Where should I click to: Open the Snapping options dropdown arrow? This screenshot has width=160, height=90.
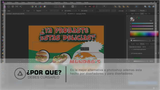(x=97, y=6)
